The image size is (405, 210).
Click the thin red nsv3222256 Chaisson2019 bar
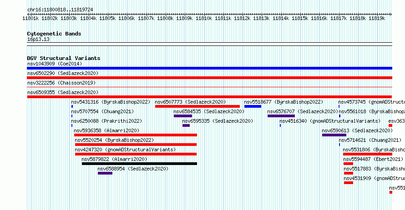[x=209, y=87]
